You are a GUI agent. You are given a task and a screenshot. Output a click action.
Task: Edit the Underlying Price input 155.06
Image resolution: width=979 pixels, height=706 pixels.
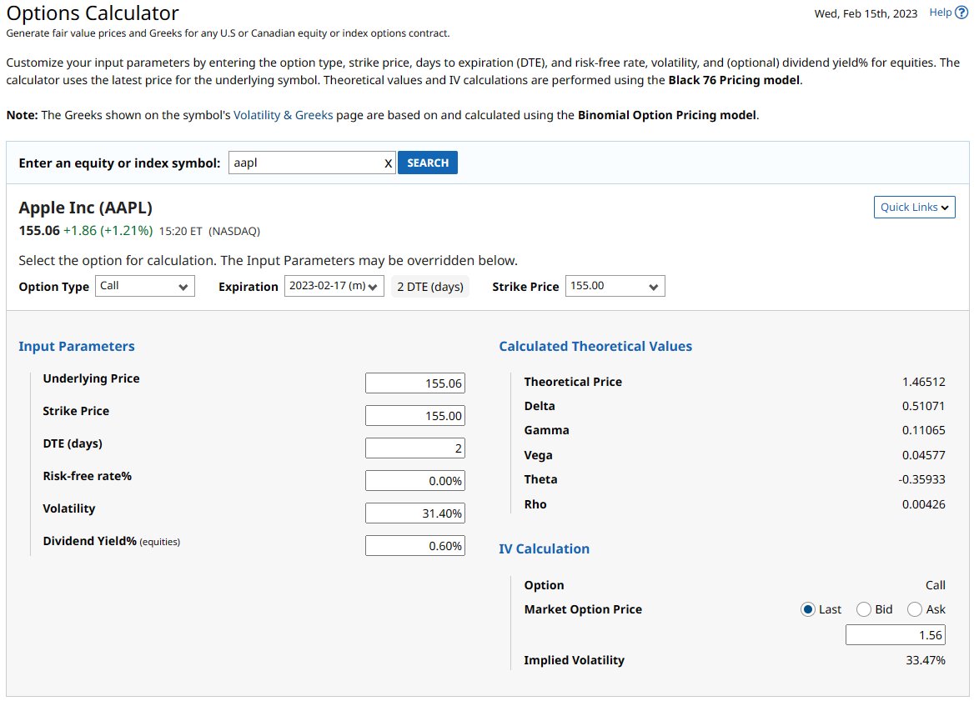pos(415,383)
